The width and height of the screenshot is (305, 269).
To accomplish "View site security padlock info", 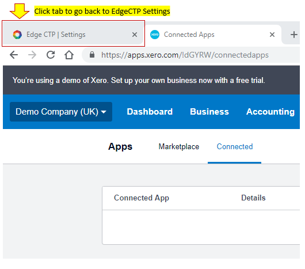I will coord(92,55).
